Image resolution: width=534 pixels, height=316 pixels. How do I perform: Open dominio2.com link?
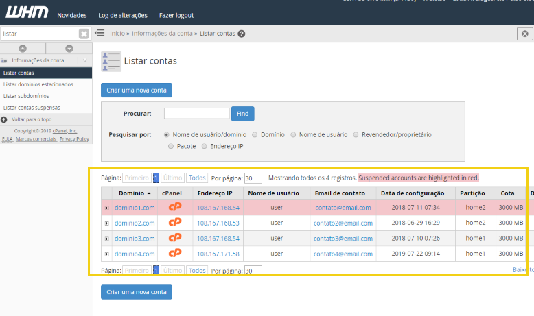pos(135,223)
